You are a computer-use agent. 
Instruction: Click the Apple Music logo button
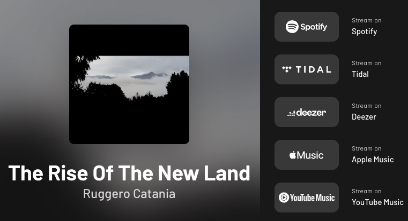click(307, 155)
